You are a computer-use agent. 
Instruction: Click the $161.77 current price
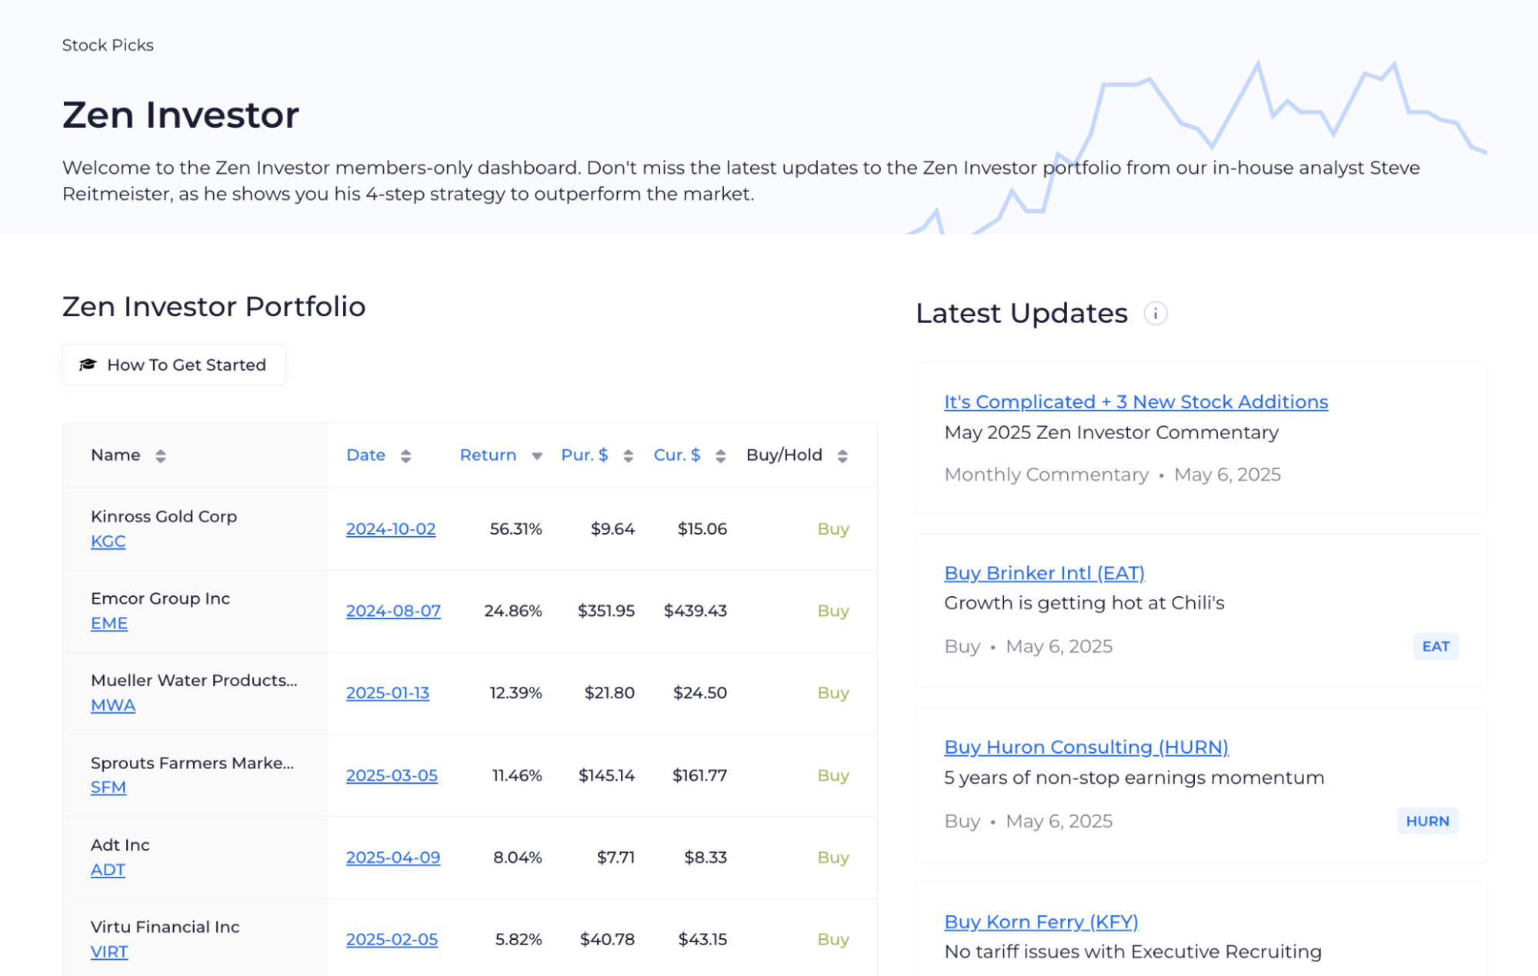click(699, 775)
